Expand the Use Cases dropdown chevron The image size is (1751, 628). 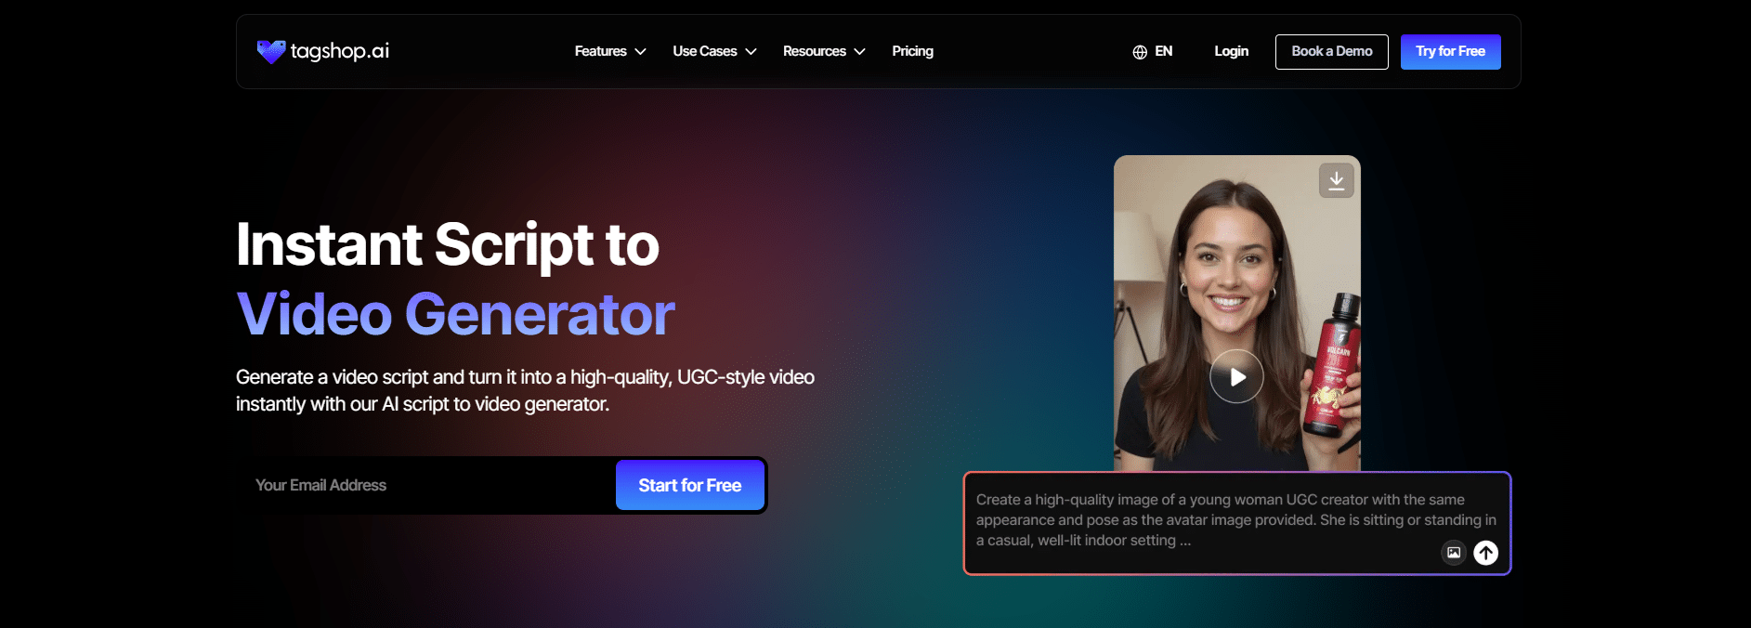pos(751,52)
